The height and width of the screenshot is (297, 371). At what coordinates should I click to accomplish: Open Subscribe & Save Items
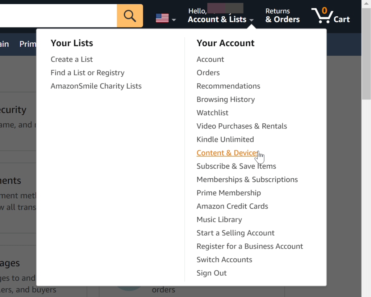236,166
